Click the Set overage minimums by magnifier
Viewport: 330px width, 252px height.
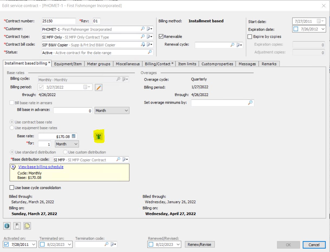click(251, 102)
